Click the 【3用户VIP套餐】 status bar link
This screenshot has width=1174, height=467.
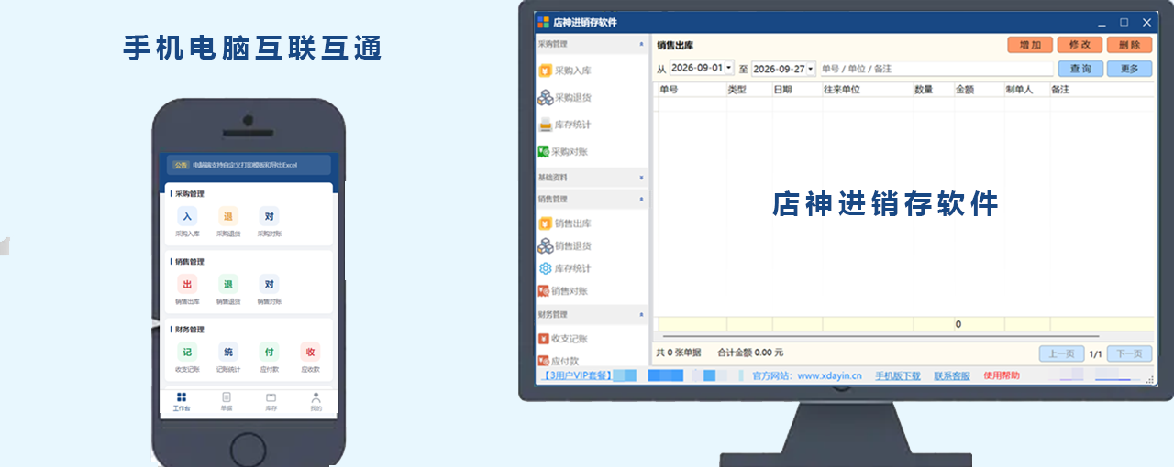[575, 375]
